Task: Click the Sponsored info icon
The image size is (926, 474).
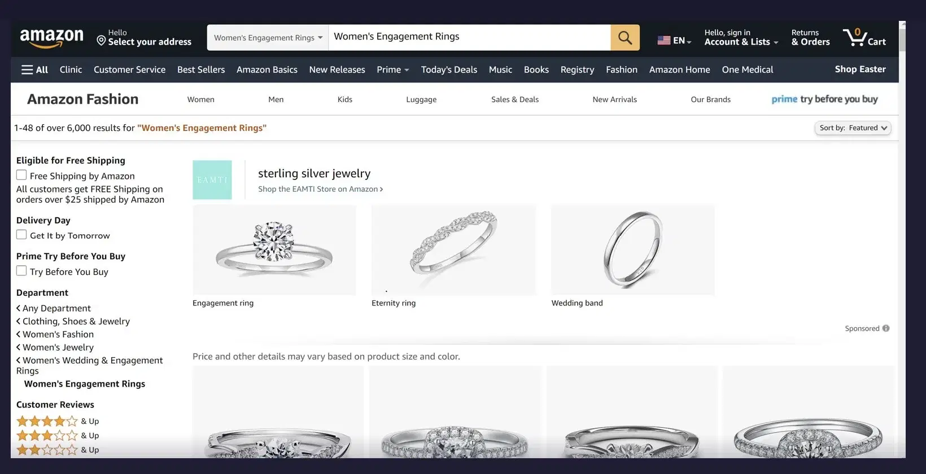Action: [x=886, y=328]
